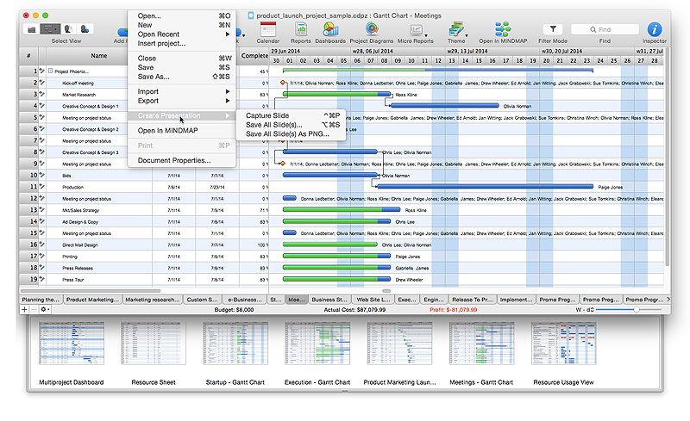
Task: Switch to the Product Marketing sheet tab
Action: (x=91, y=300)
